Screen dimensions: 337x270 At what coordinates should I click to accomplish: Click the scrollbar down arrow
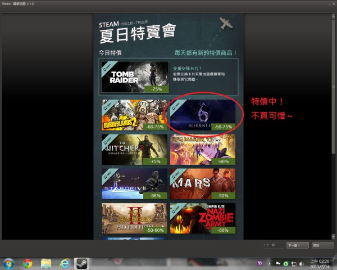pos(333,237)
